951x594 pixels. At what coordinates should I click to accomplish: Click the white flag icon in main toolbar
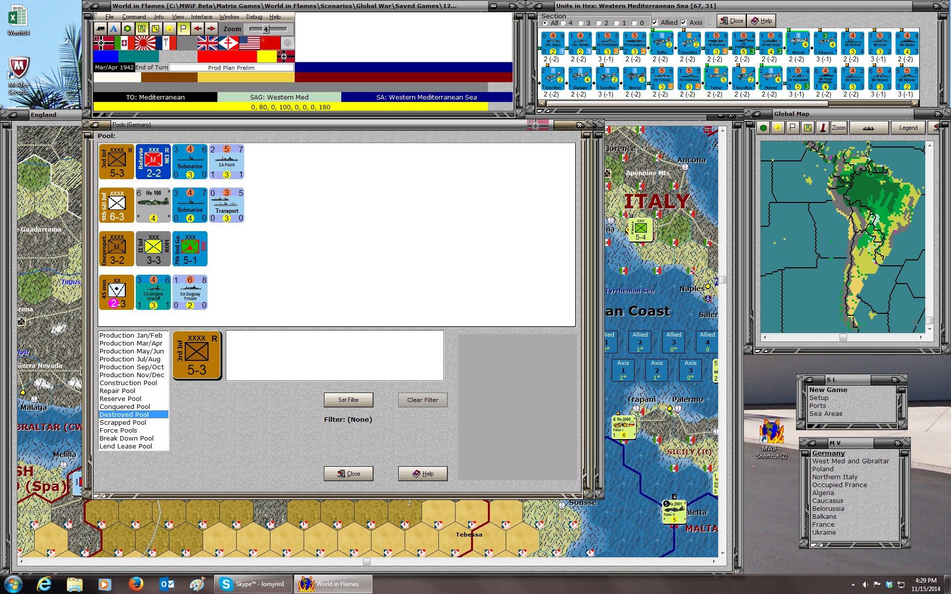point(183,29)
